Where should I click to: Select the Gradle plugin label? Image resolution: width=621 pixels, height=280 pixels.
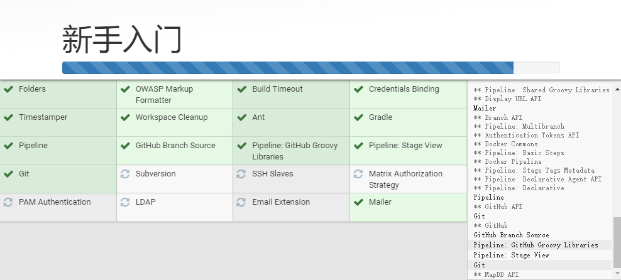(381, 117)
